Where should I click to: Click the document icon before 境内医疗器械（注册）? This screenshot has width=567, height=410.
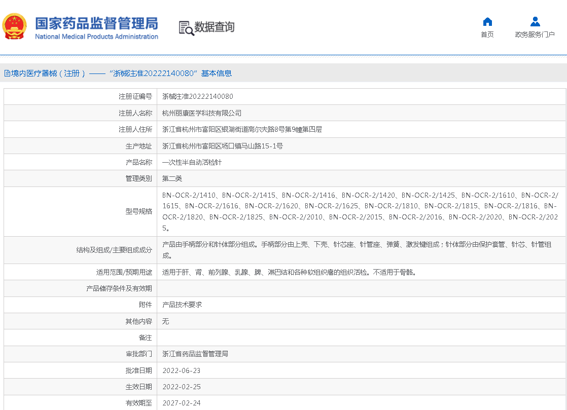point(7,73)
